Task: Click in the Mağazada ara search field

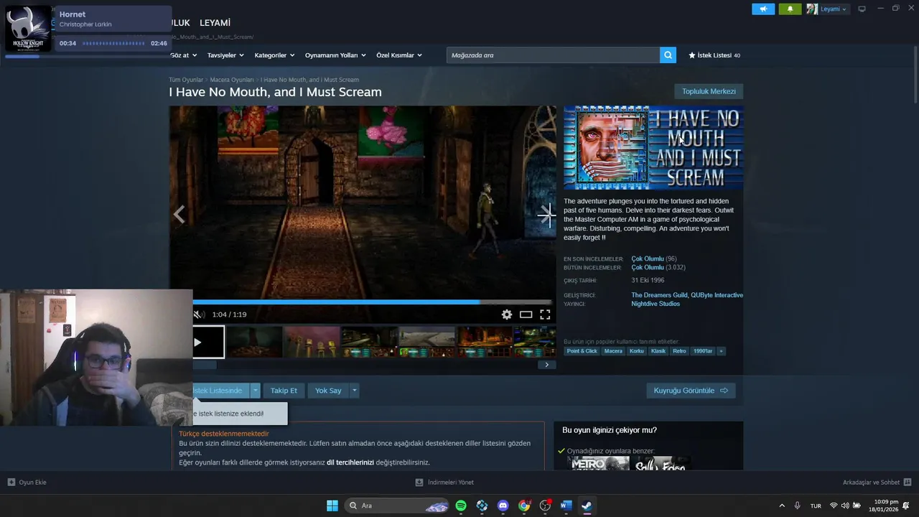Action: tap(553, 55)
